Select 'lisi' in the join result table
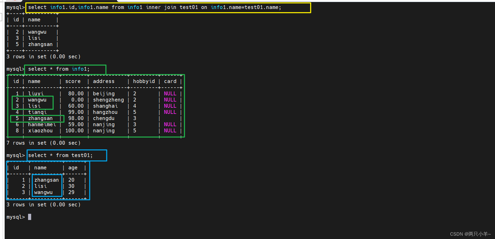Image resolution: width=495 pixels, height=239 pixels. tap(34, 38)
